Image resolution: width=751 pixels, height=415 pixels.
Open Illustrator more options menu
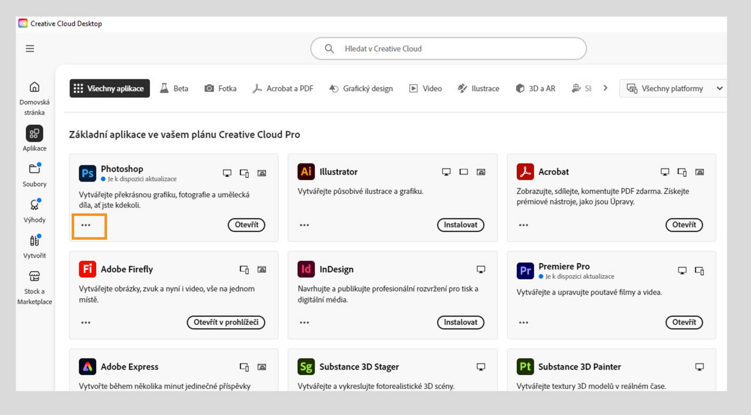pos(304,225)
